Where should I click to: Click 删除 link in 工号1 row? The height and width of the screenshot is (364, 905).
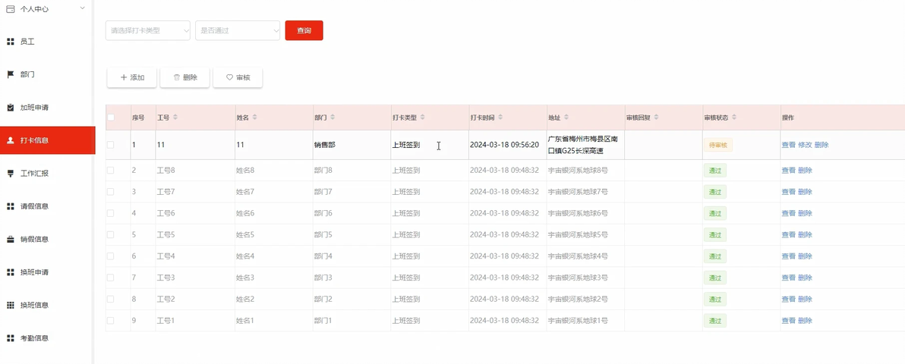pos(805,320)
